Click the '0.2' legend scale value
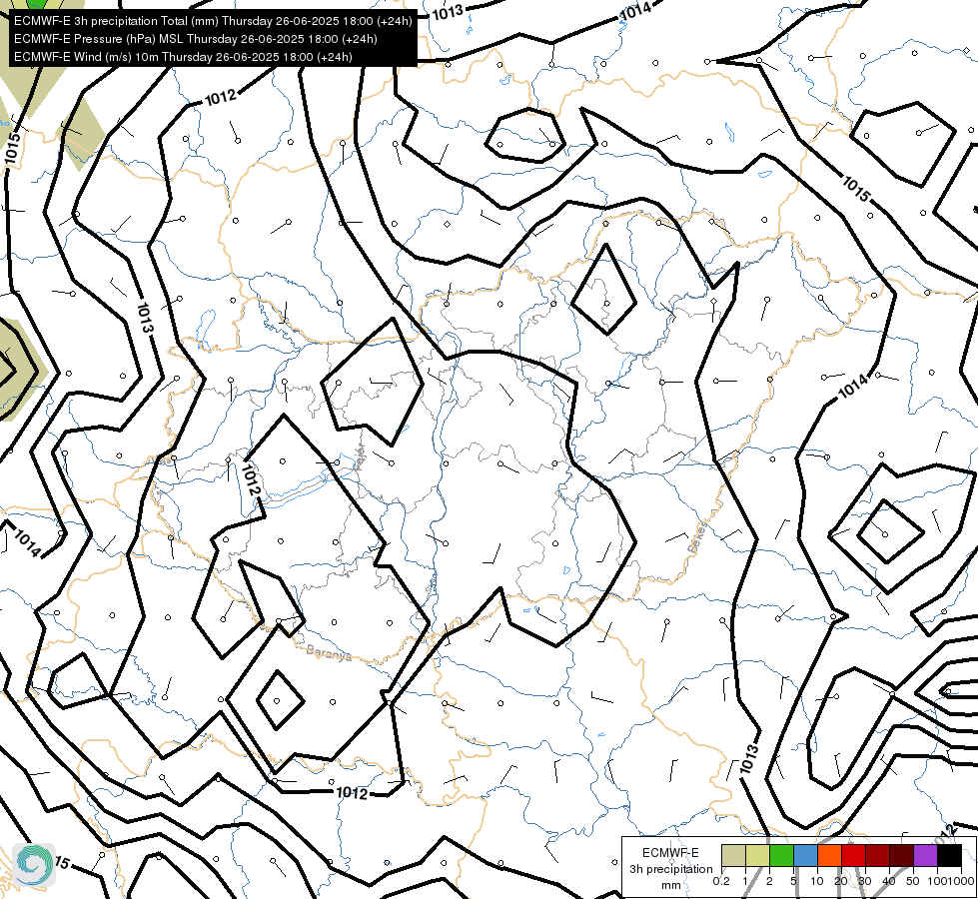Image resolution: width=978 pixels, height=899 pixels. 721,881
